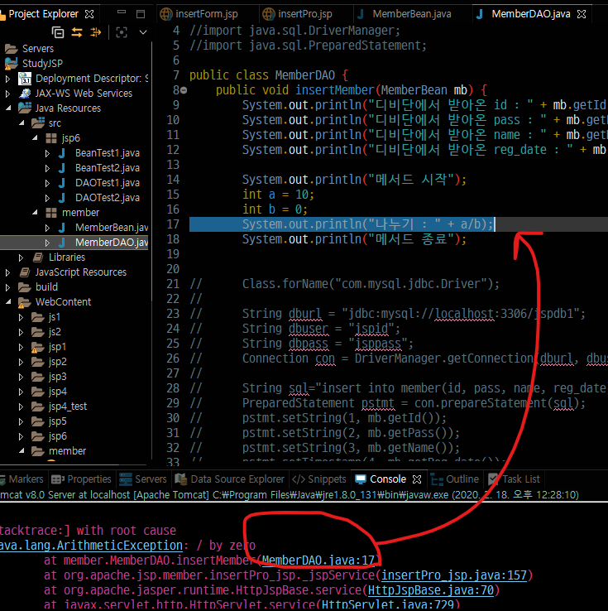Collapse Java Resources node
608x611 pixels.
tap(8, 108)
